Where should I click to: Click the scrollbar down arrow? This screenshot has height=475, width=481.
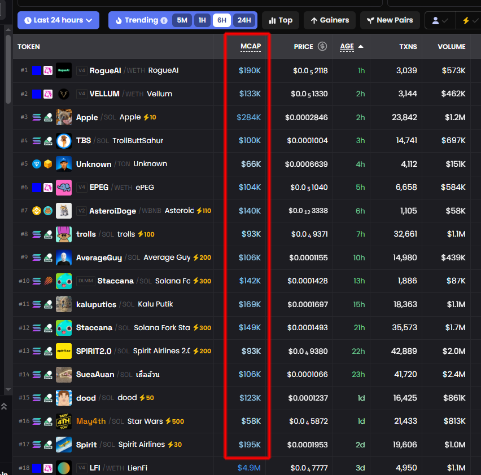point(8,389)
